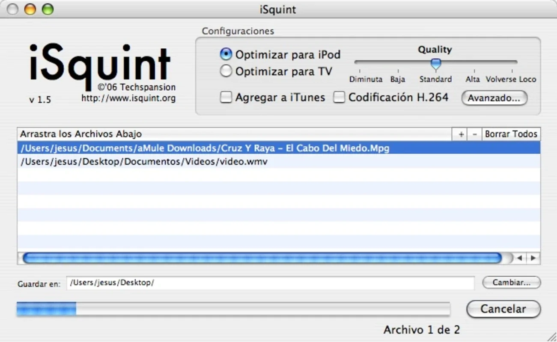Enable the Agregar a iTunes checkbox
The width and height of the screenshot is (557, 342).
click(226, 97)
